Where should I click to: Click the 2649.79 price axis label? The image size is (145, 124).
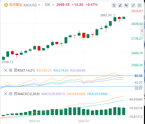tap(137, 53)
